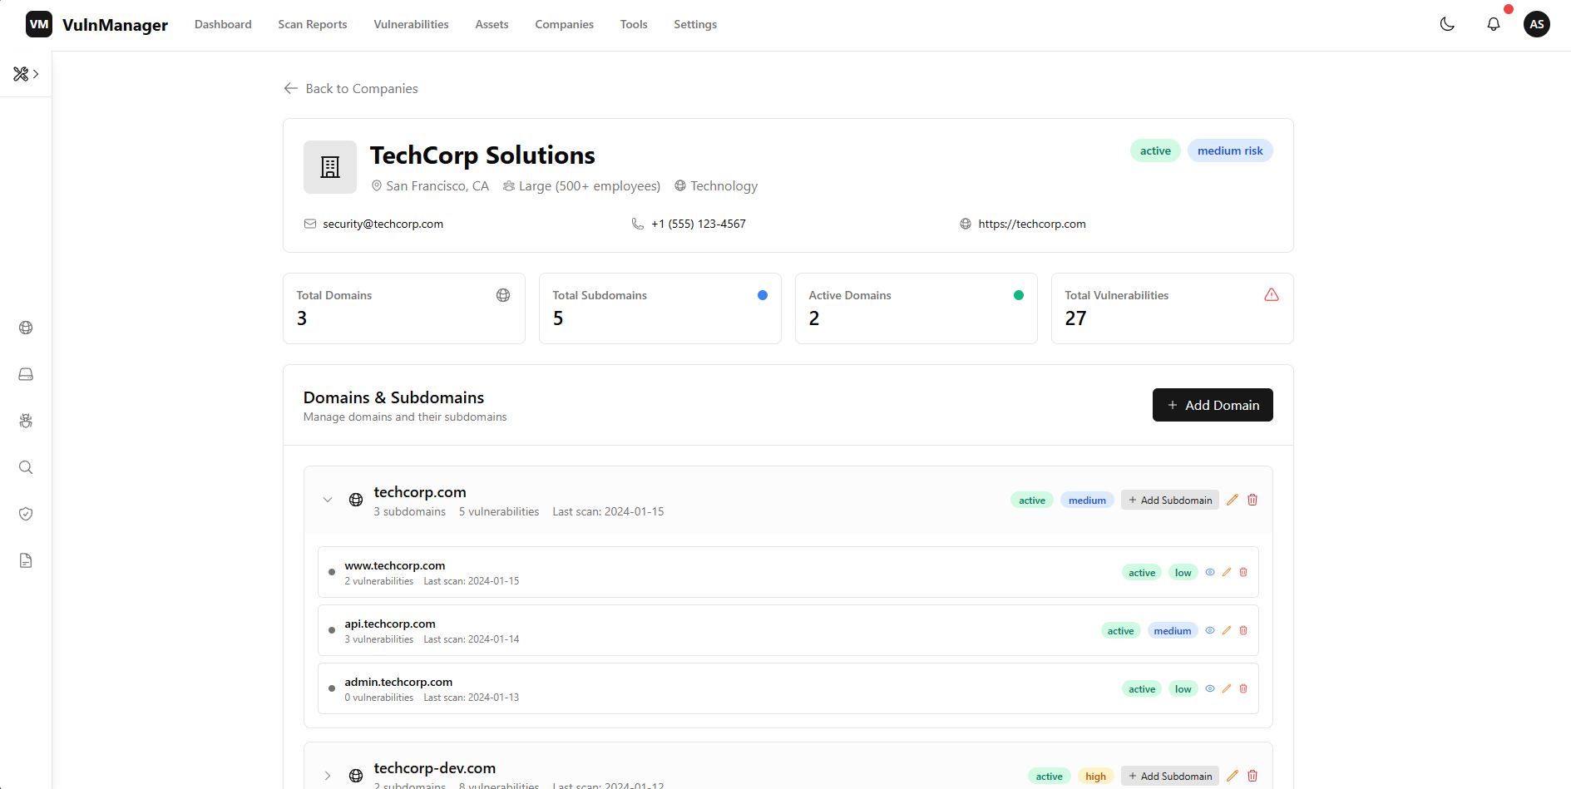Click warning icon on Total Vulnerabilities card
The width and height of the screenshot is (1571, 789).
click(x=1272, y=295)
